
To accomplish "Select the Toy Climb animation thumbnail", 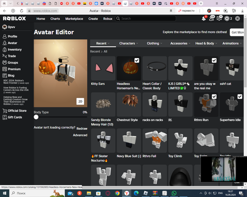I will click(x=180, y=140).
